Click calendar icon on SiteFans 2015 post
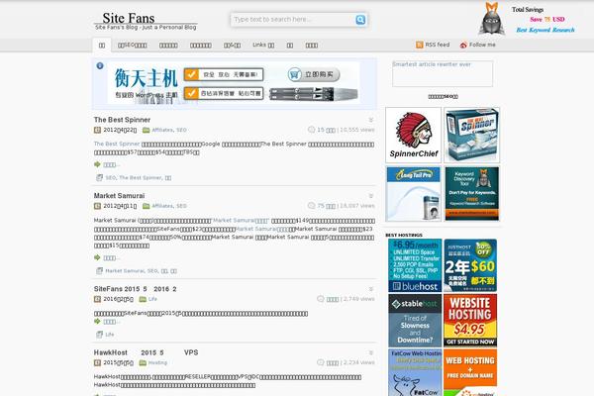594x396 pixels. point(97,299)
